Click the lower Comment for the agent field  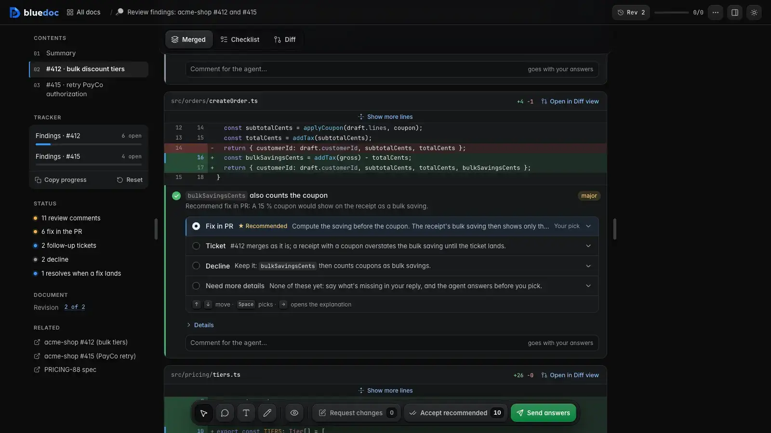pyautogui.click(x=392, y=343)
